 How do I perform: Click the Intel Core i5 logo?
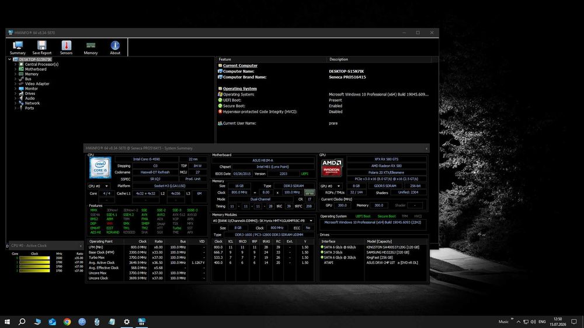tap(100, 168)
